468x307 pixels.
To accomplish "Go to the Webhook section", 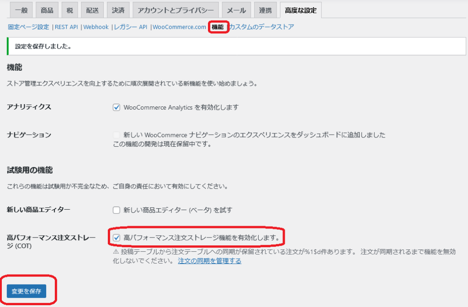I will pyautogui.click(x=96, y=27).
